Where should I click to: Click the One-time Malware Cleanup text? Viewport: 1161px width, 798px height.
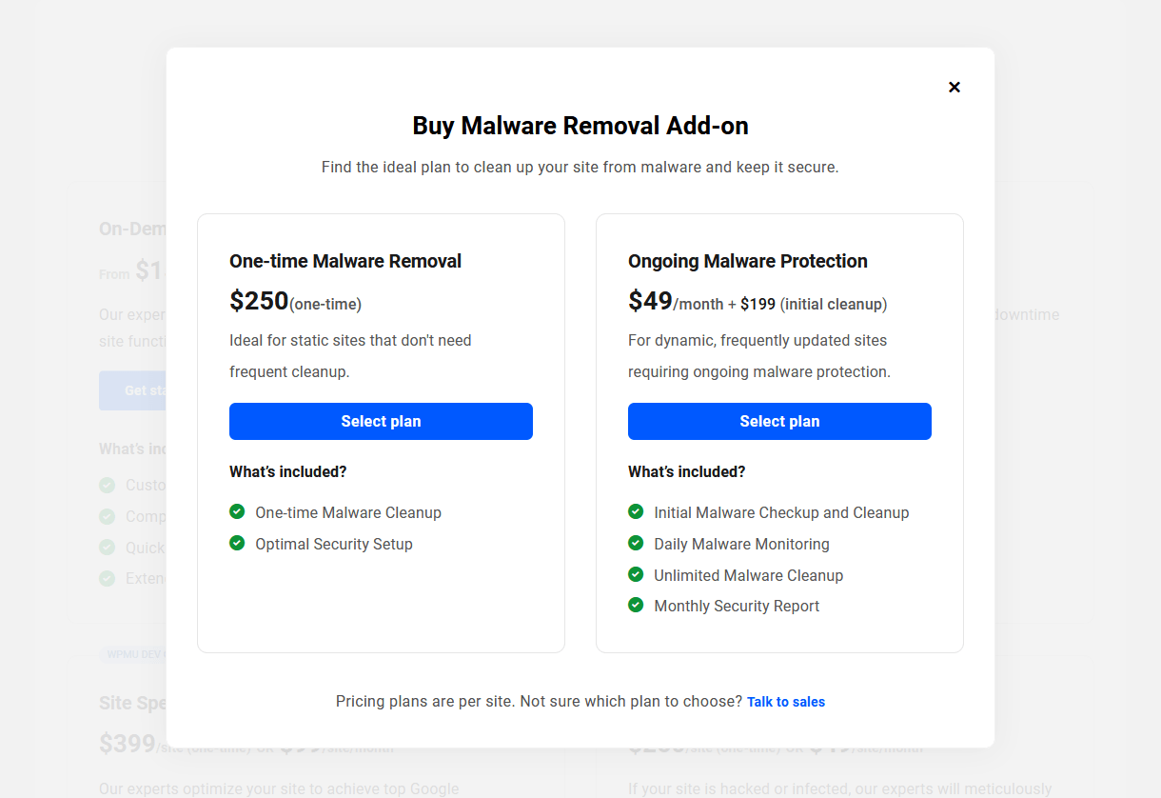pos(348,512)
